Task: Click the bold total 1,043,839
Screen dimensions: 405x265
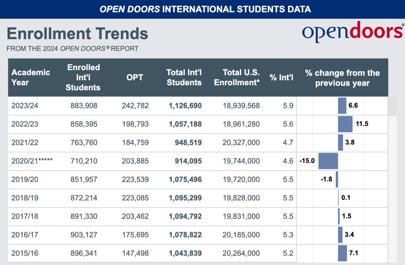Action: (x=185, y=253)
